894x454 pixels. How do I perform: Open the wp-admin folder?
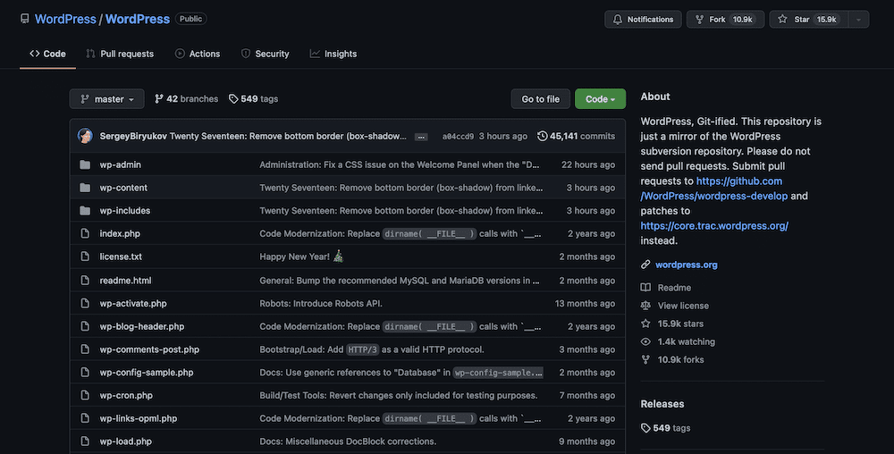[x=121, y=164]
